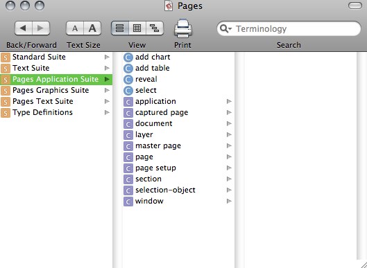This screenshot has height=268, width=367.
Task: Click the select command circle icon
Action: point(128,91)
